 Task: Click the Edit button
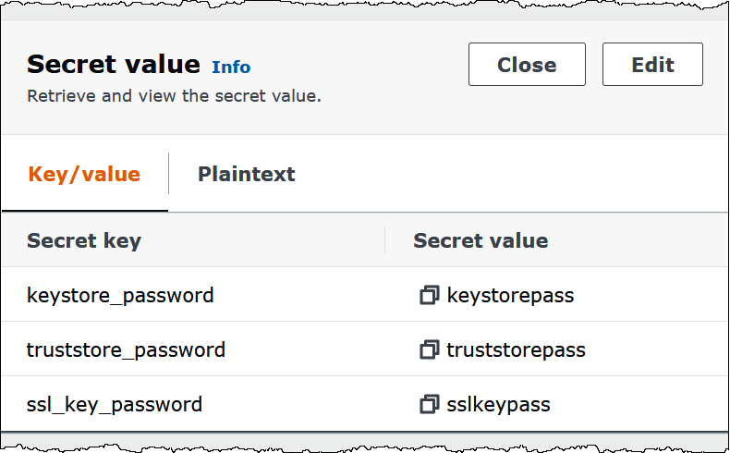click(x=652, y=65)
